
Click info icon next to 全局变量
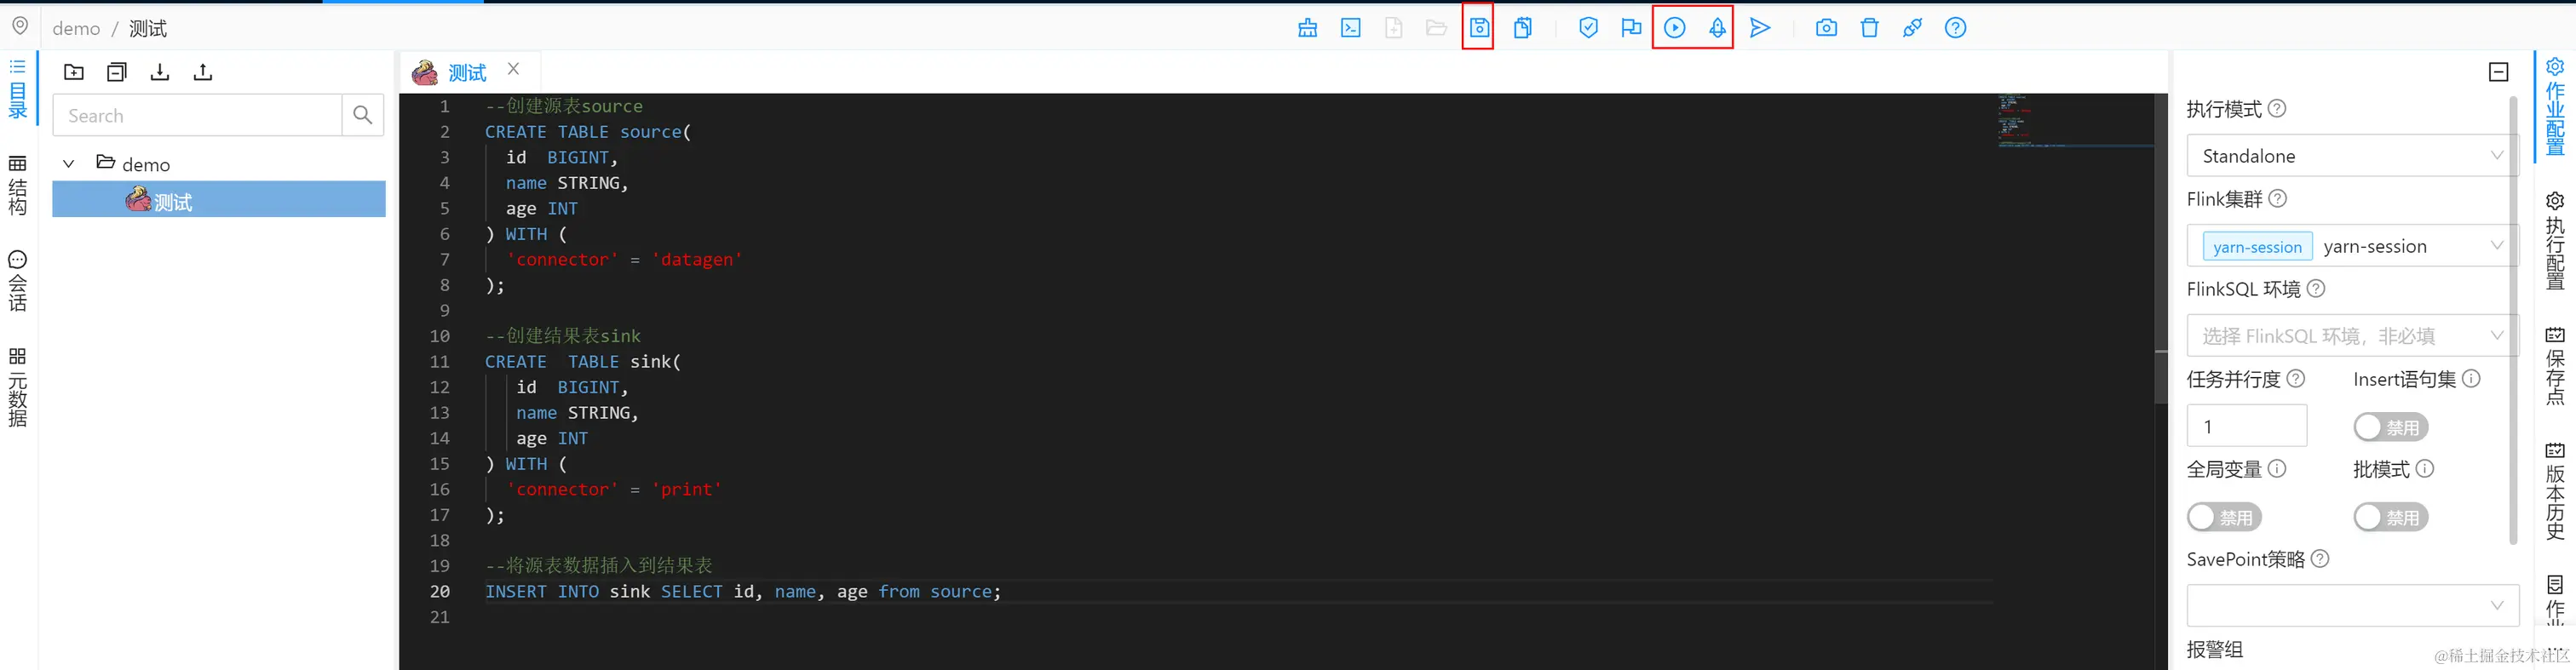pos(2277,468)
